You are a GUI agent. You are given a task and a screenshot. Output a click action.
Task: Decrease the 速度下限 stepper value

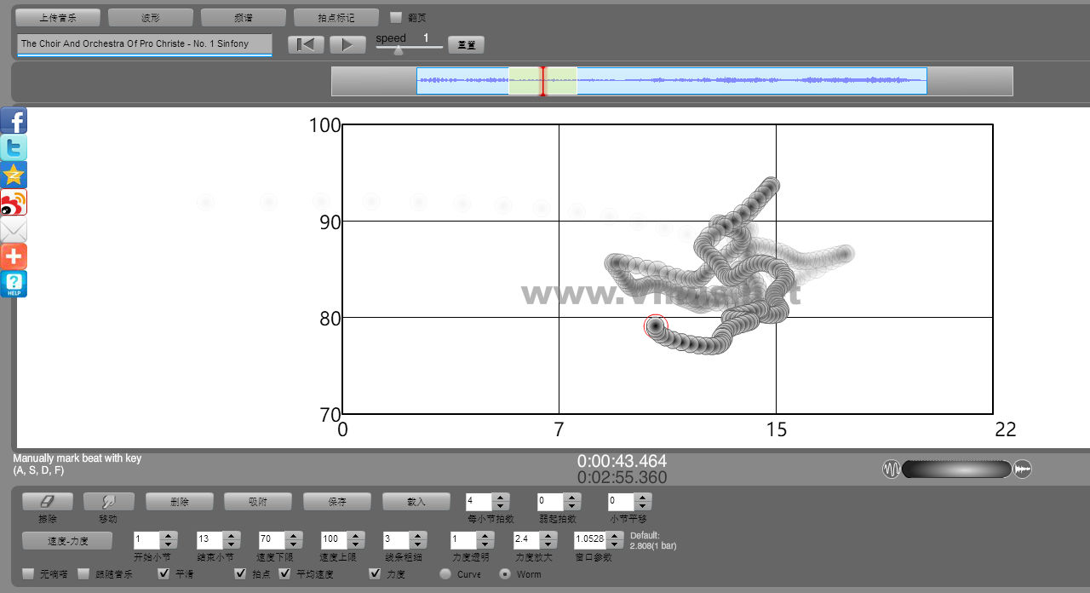(293, 544)
